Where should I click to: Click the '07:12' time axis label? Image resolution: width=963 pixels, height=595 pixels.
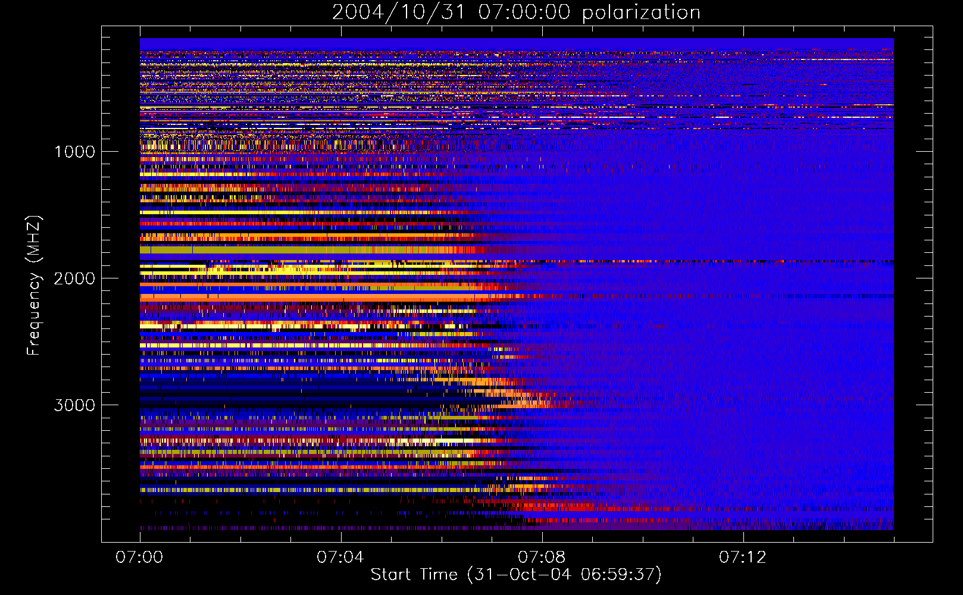coord(743,558)
